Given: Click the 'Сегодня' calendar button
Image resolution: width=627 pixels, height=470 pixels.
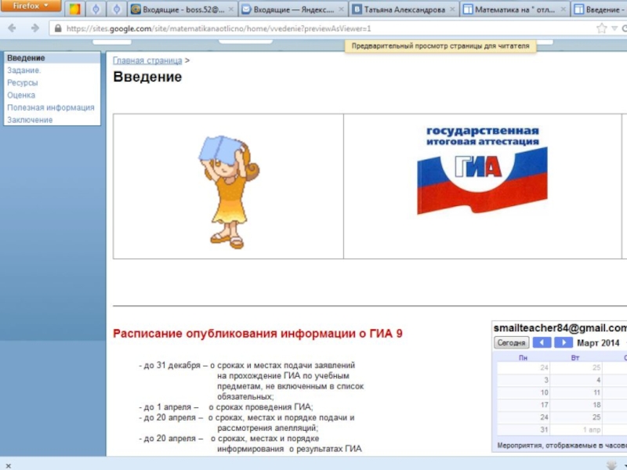Looking at the screenshot, I should pyautogui.click(x=512, y=342).
